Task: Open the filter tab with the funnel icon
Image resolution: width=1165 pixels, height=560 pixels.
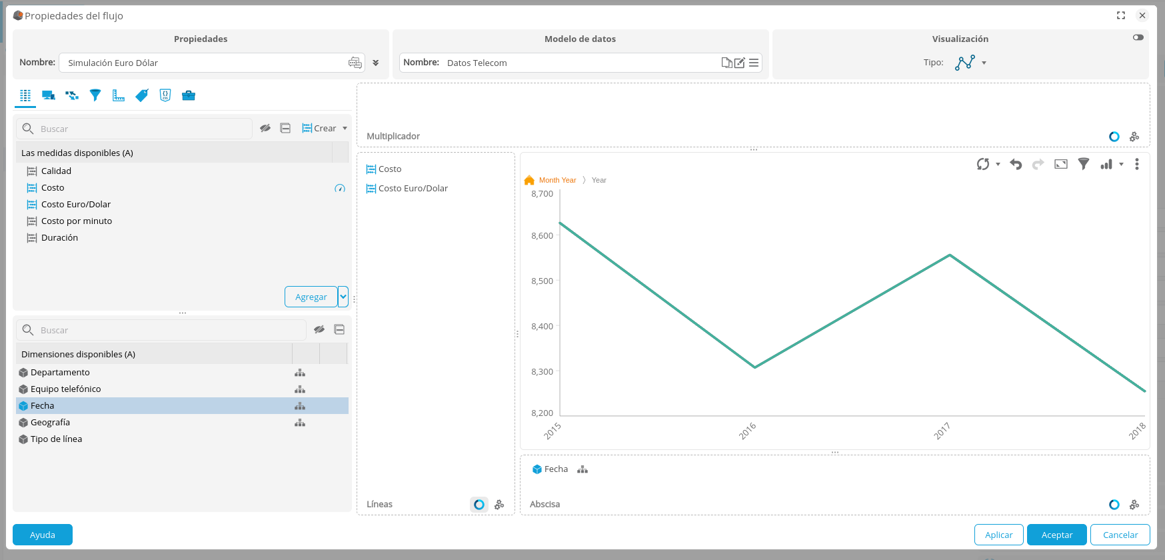Action: point(95,95)
